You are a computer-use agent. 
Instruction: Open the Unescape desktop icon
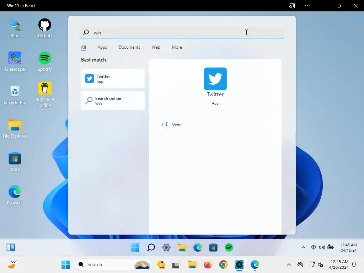15,61
